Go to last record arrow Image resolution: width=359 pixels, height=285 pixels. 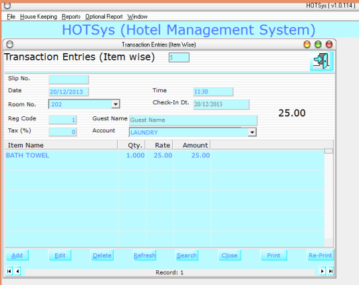click(330, 271)
